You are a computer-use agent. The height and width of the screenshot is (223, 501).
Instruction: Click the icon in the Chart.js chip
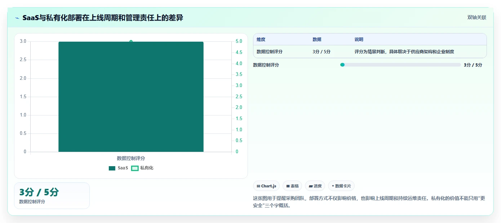click(258, 186)
